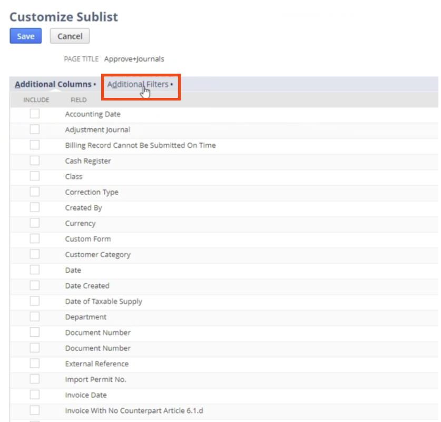441x422 pixels.
Task: Enable the Currency column checkbox
Action: [x=35, y=223]
